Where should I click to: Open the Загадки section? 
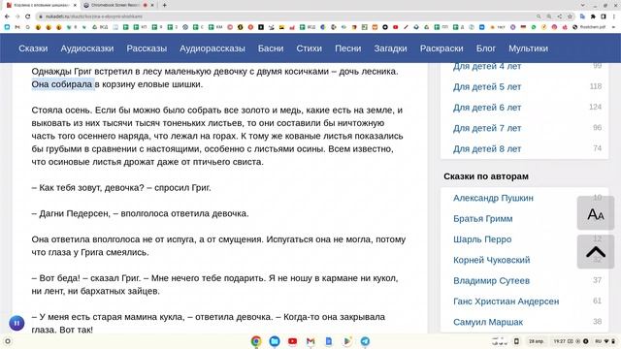390,48
